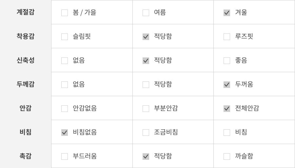Uncheck 적당함 in the 신축성 row

(146, 61)
